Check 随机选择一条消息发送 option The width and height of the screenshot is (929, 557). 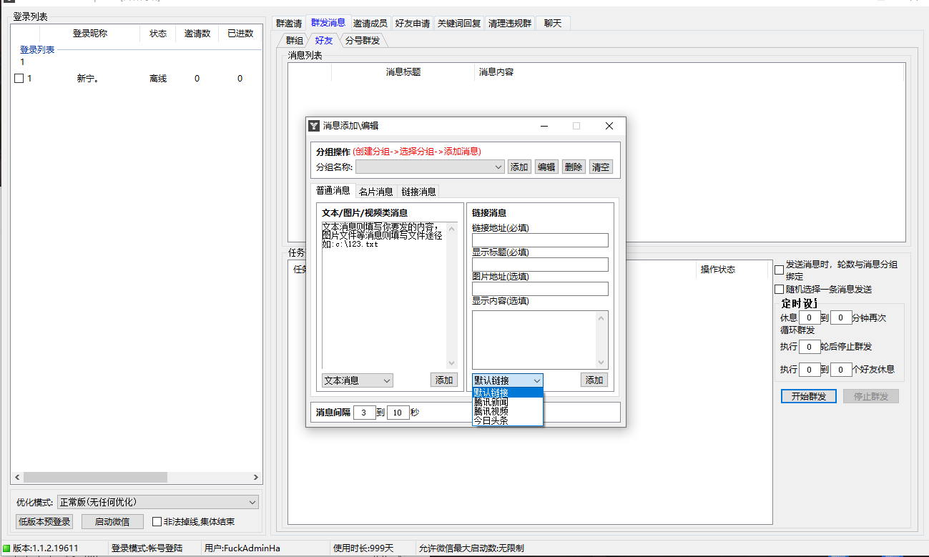point(779,290)
